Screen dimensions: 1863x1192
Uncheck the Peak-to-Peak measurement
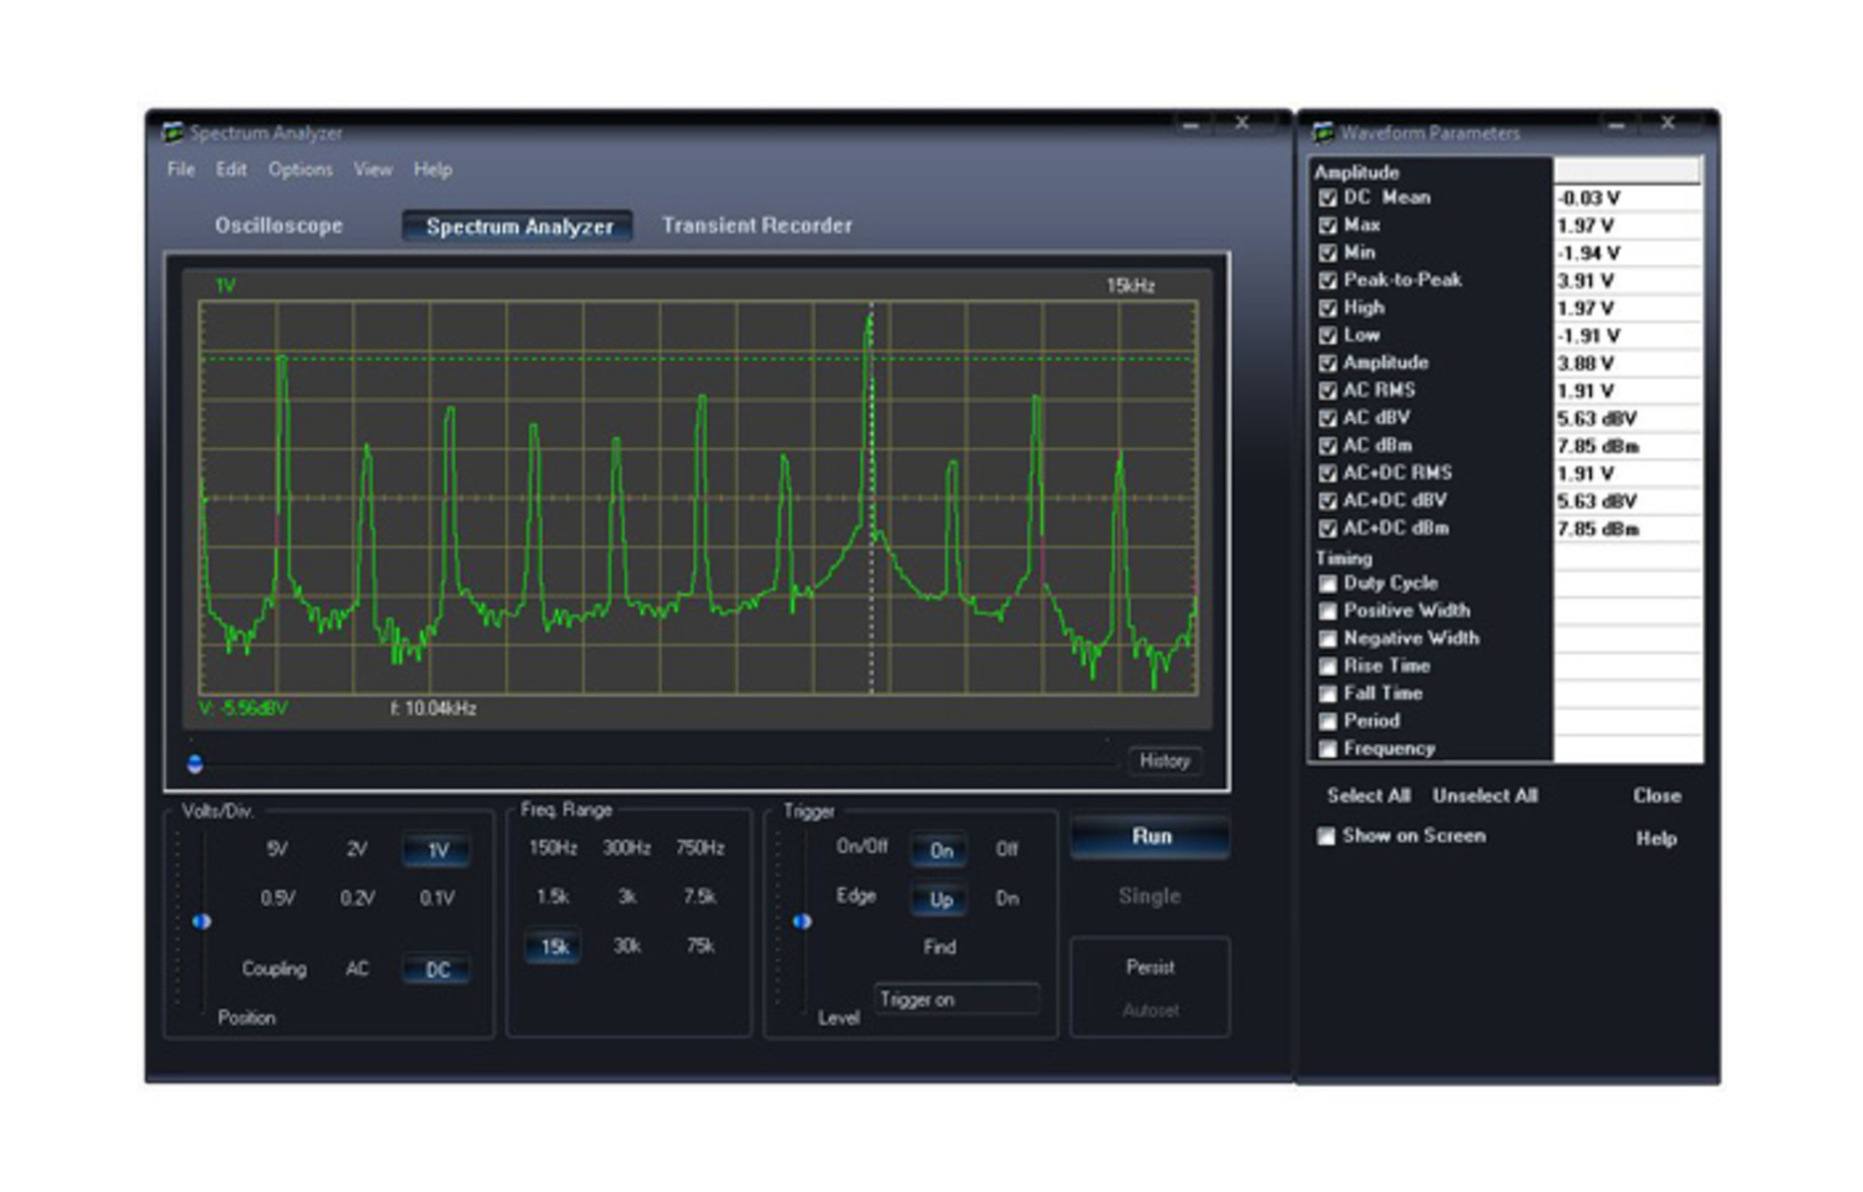coord(1328,279)
